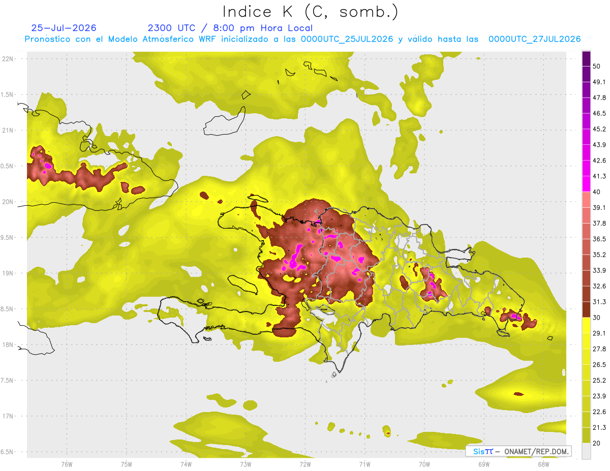Click the "73W" longitude label
610x471 pixels.
tap(245, 464)
